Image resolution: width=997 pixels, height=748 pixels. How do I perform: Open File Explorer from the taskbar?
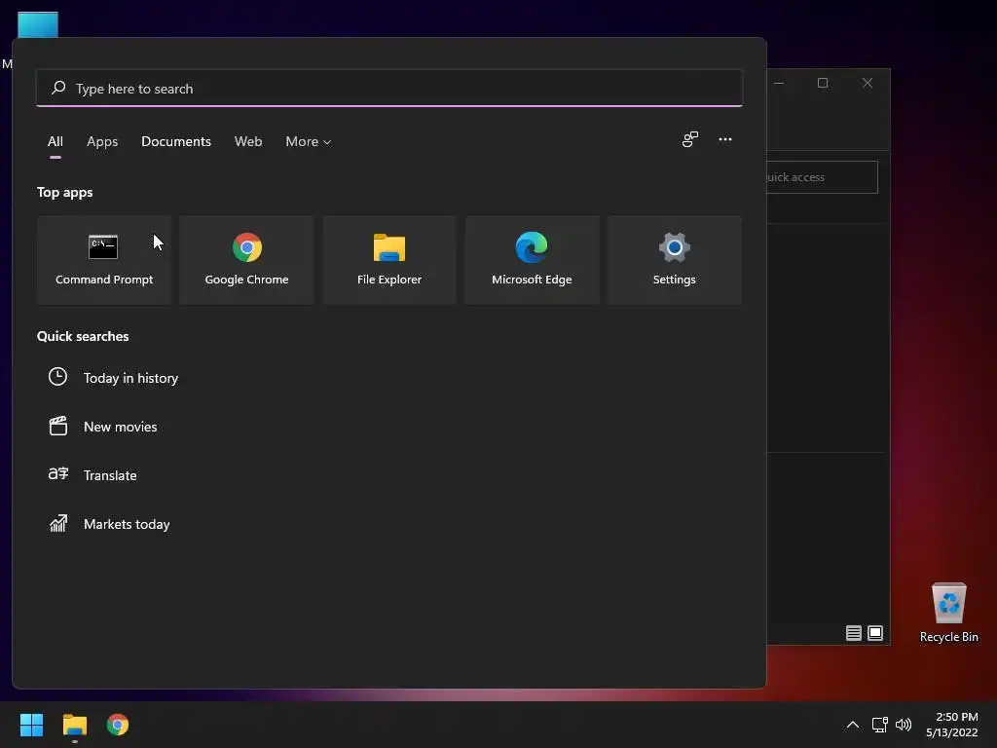click(74, 725)
